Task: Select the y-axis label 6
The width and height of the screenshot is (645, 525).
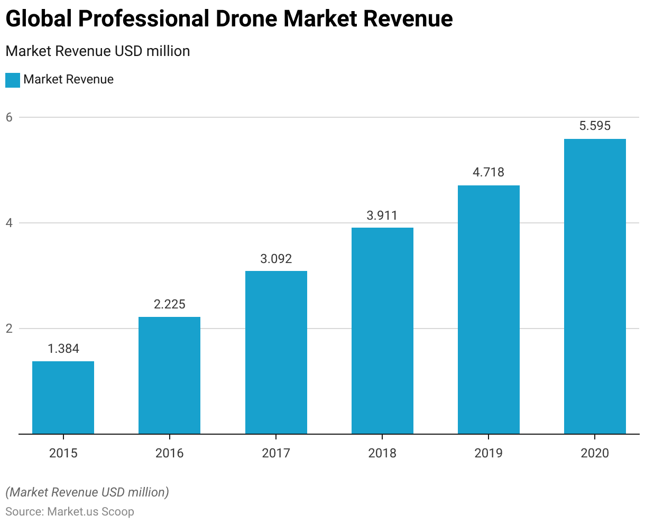Action: click(x=9, y=117)
